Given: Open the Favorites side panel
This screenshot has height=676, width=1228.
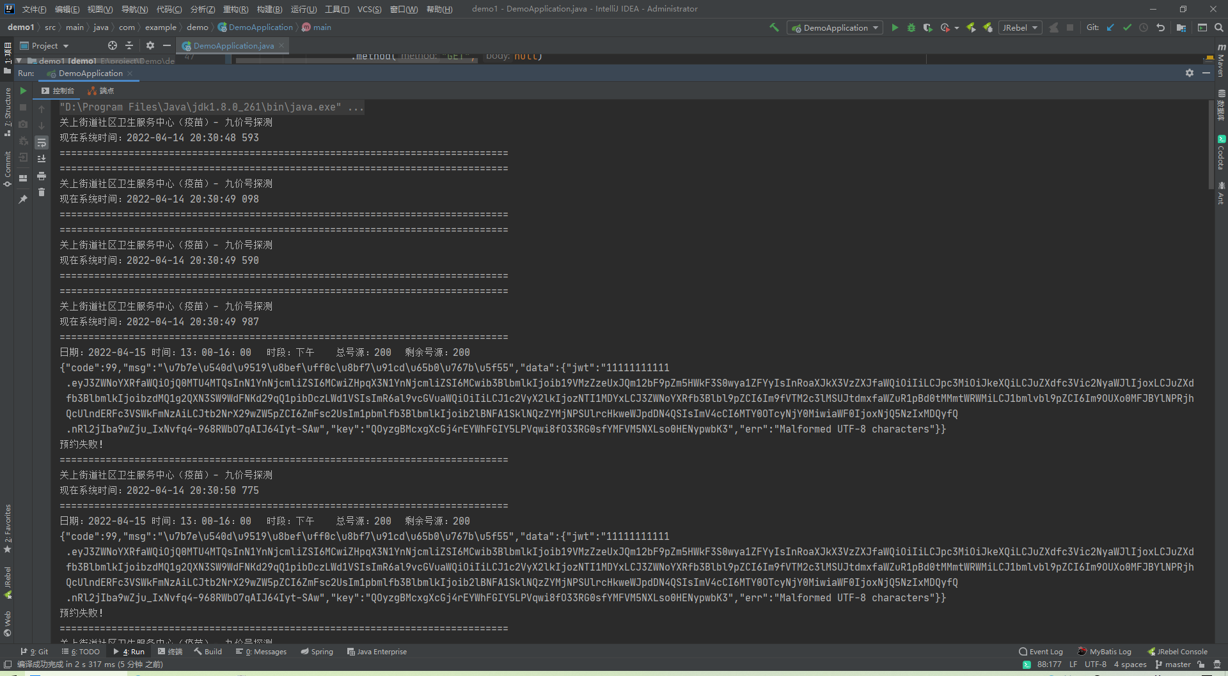Looking at the screenshot, I should pos(8,528).
